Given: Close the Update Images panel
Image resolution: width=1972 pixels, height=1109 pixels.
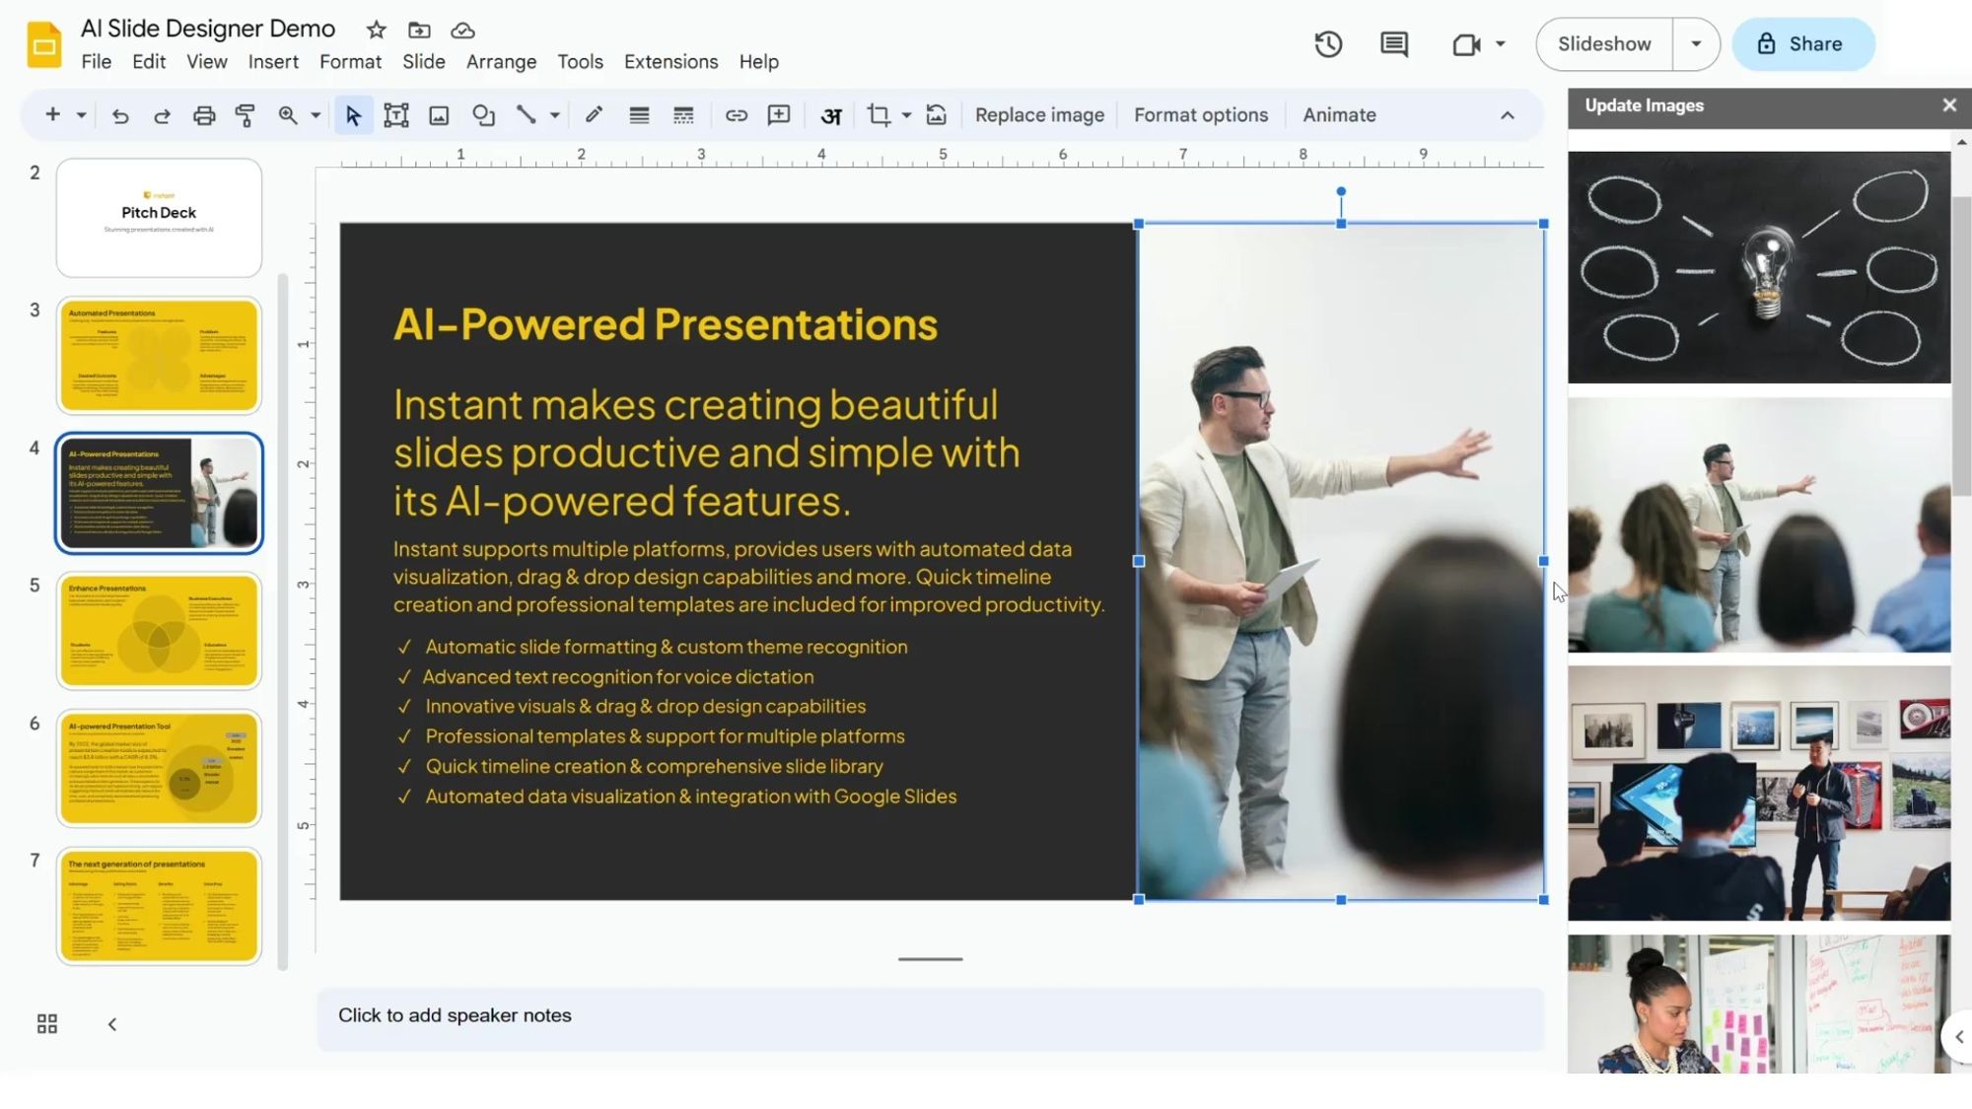Looking at the screenshot, I should 1948,104.
